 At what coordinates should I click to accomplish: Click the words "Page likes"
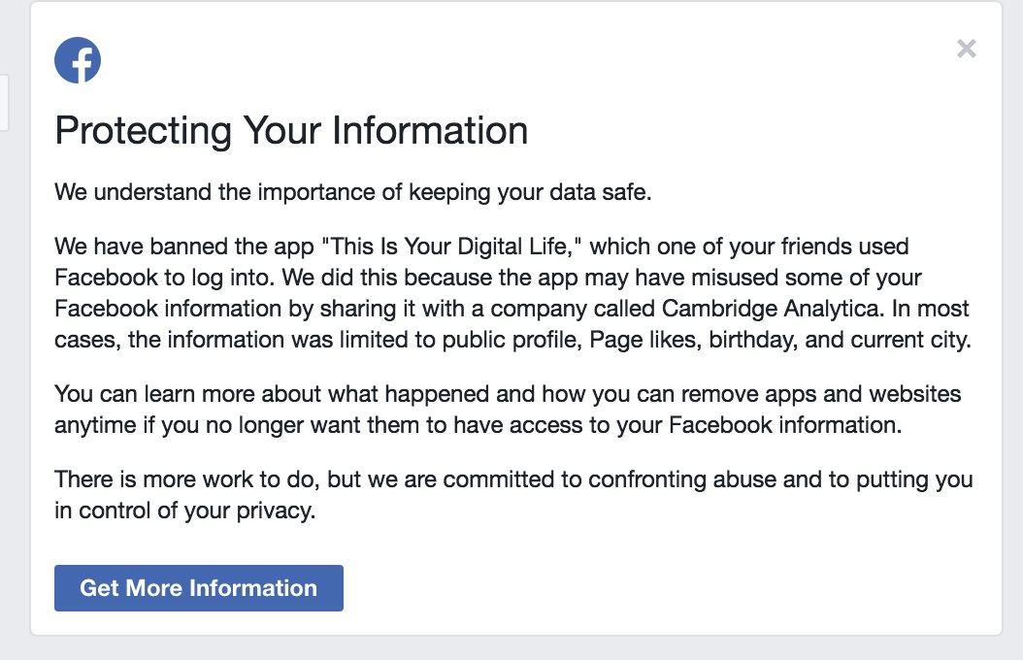644,340
